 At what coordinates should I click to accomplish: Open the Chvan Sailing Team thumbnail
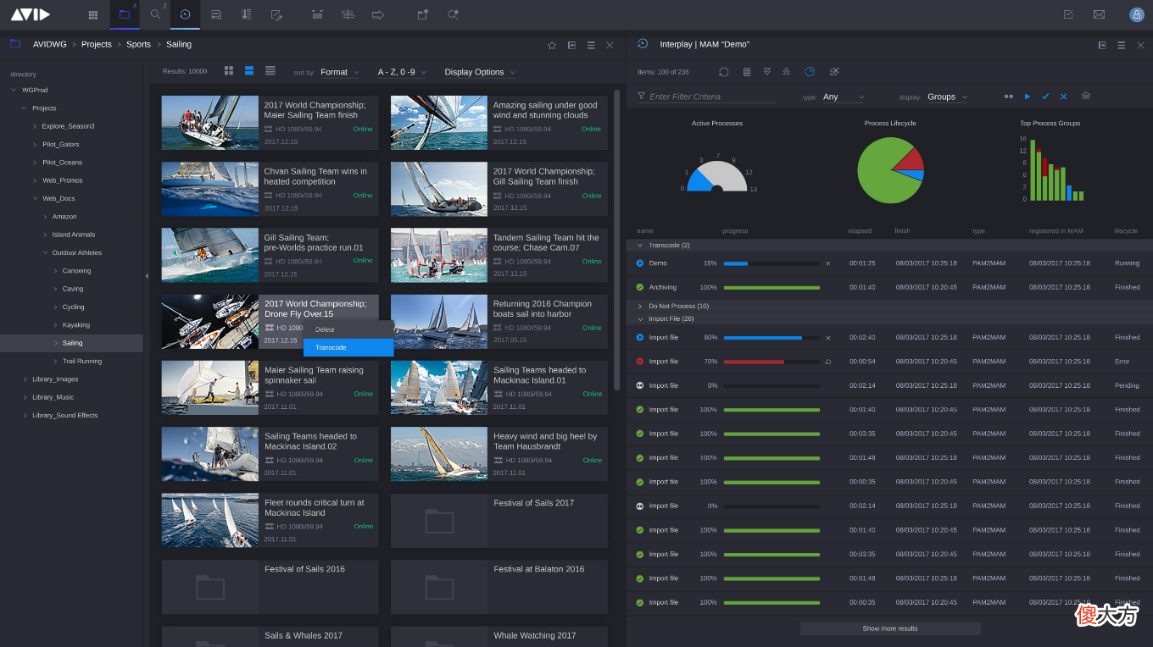pyautogui.click(x=210, y=189)
